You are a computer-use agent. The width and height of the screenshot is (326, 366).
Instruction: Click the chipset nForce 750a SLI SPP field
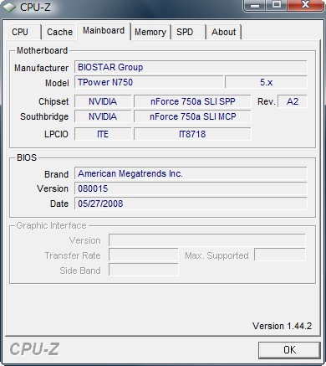point(192,101)
